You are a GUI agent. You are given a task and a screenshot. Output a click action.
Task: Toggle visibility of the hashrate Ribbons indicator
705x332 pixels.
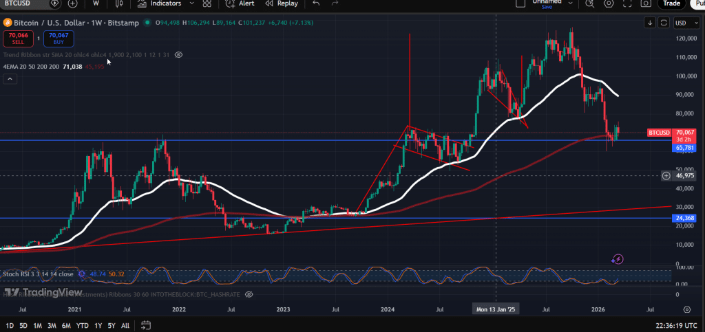[x=249, y=295]
